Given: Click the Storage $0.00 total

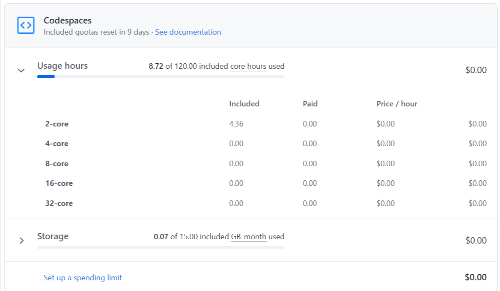Looking at the screenshot, I should (476, 241).
